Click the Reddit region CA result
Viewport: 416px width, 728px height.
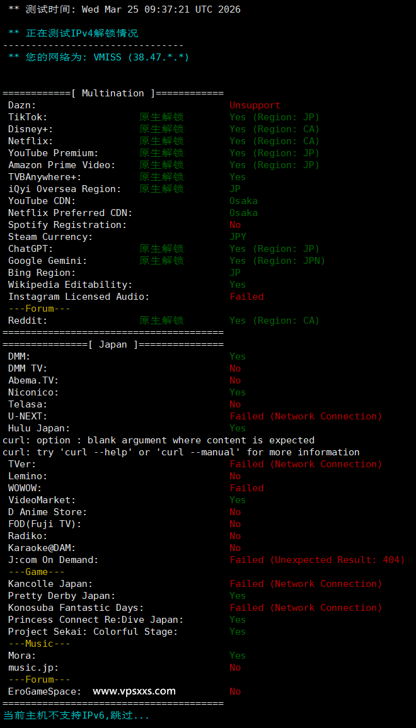pyautogui.click(x=274, y=321)
